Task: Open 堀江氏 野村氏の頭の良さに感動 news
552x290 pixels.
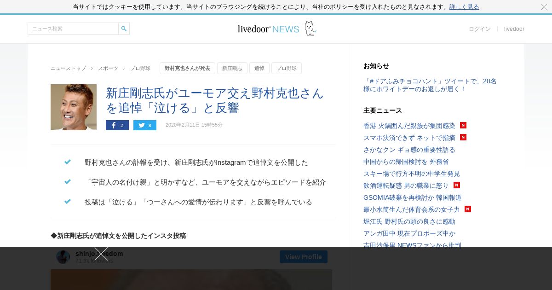Action: tap(409, 221)
